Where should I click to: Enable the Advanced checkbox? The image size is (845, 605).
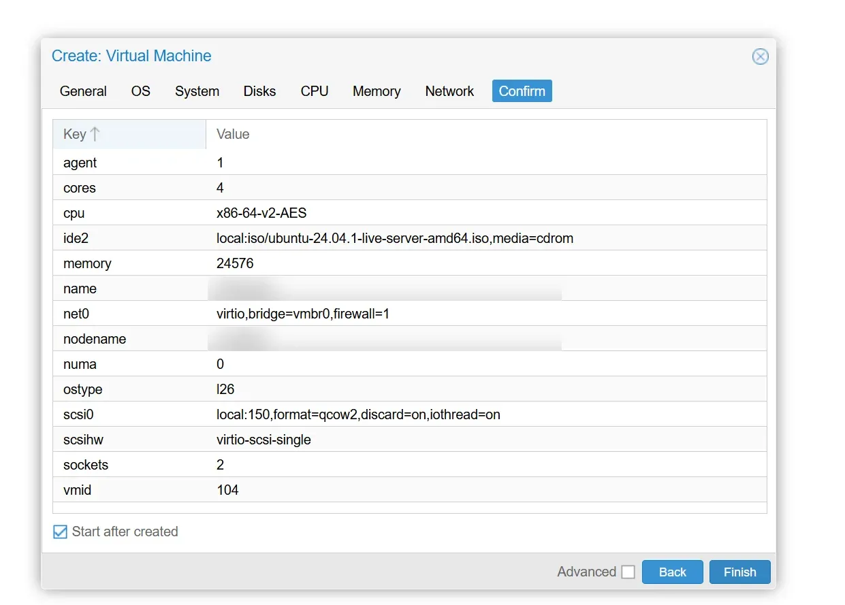(x=628, y=572)
